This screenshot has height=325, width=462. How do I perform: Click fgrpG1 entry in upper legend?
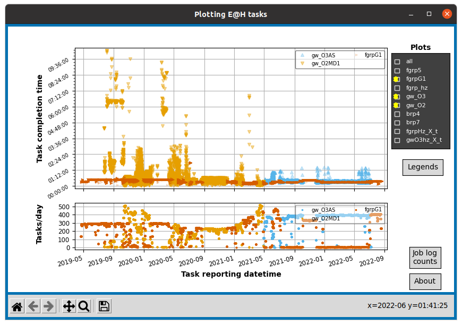point(369,55)
